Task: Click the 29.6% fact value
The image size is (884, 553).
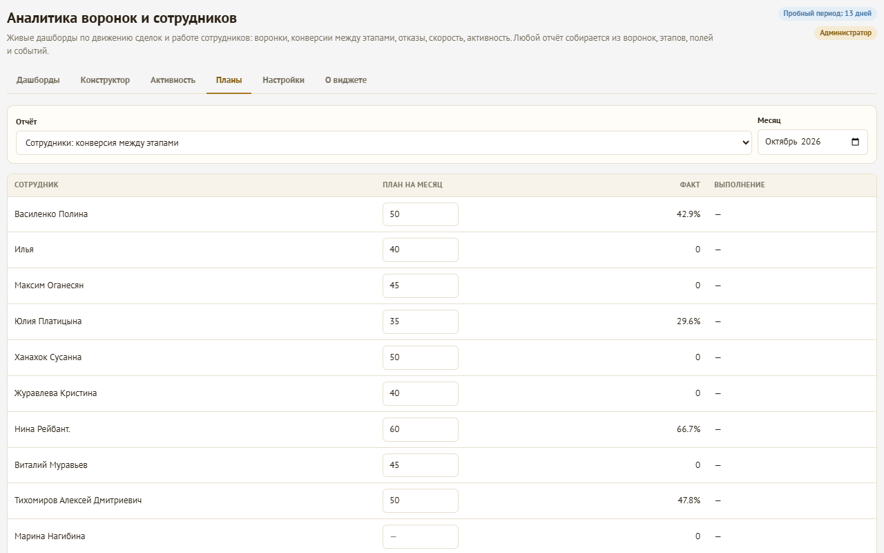Action: [x=689, y=321]
